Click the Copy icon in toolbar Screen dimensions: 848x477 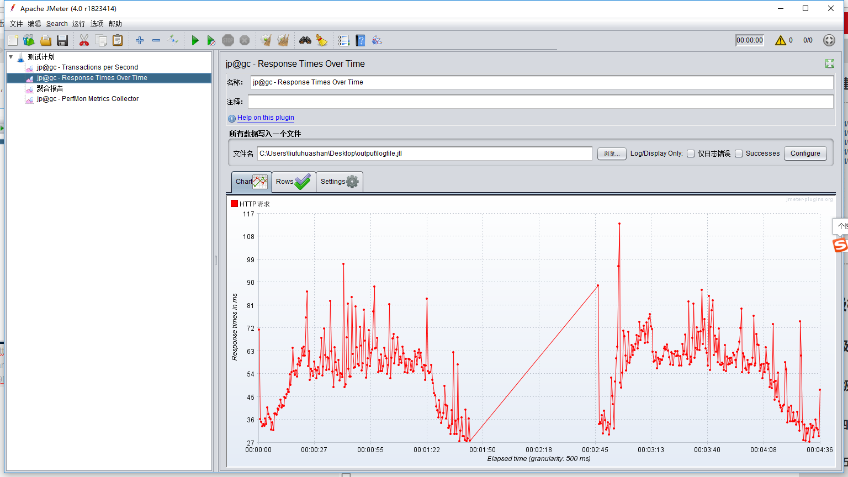[101, 40]
